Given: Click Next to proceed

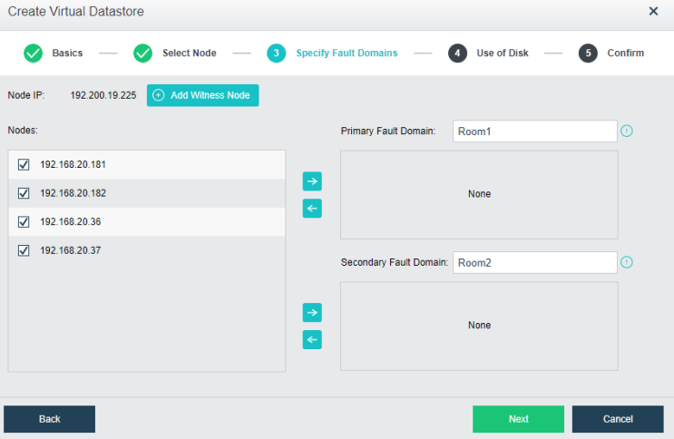Looking at the screenshot, I should (x=518, y=419).
